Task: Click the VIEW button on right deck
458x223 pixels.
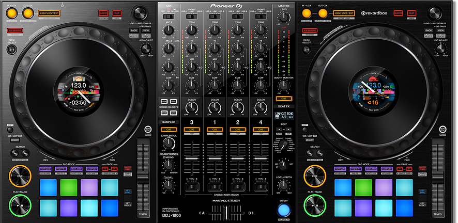Action: (441, 30)
